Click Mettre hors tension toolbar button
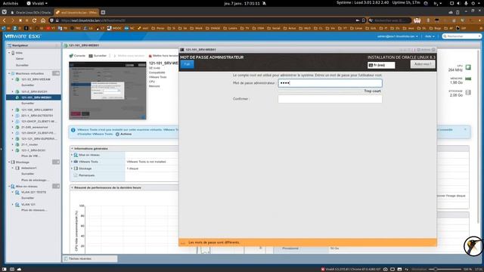The width and height of the screenshot is (484, 272). coord(163,56)
